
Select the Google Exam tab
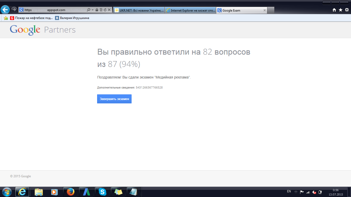click(x=242, y=10)
